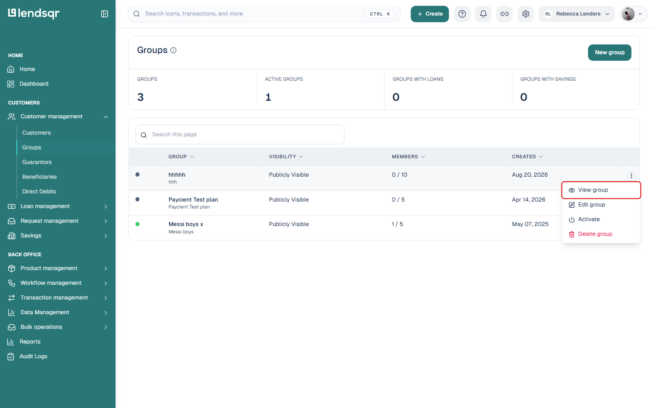Expand Request management chevron
The height and width of the screenshot is (408, 653).
click(106, 221)
